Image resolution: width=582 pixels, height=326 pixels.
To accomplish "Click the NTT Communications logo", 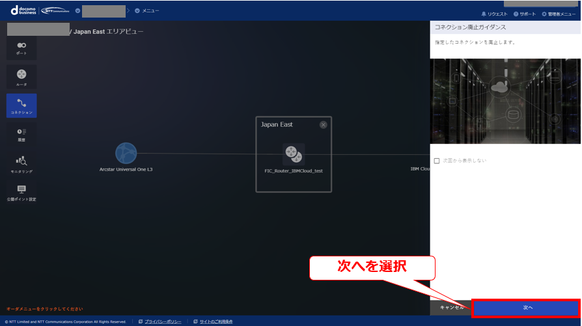I will coord(55,11).
